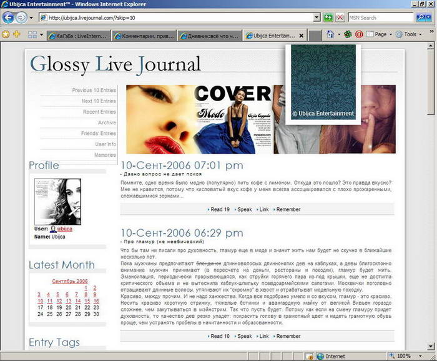Open the Archive link
This screenshot has height=361, width=437.
107,122
